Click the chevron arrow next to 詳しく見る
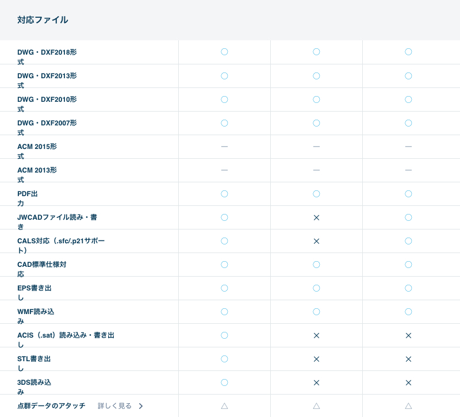This screenshot has width=460, height=417. 141,406
